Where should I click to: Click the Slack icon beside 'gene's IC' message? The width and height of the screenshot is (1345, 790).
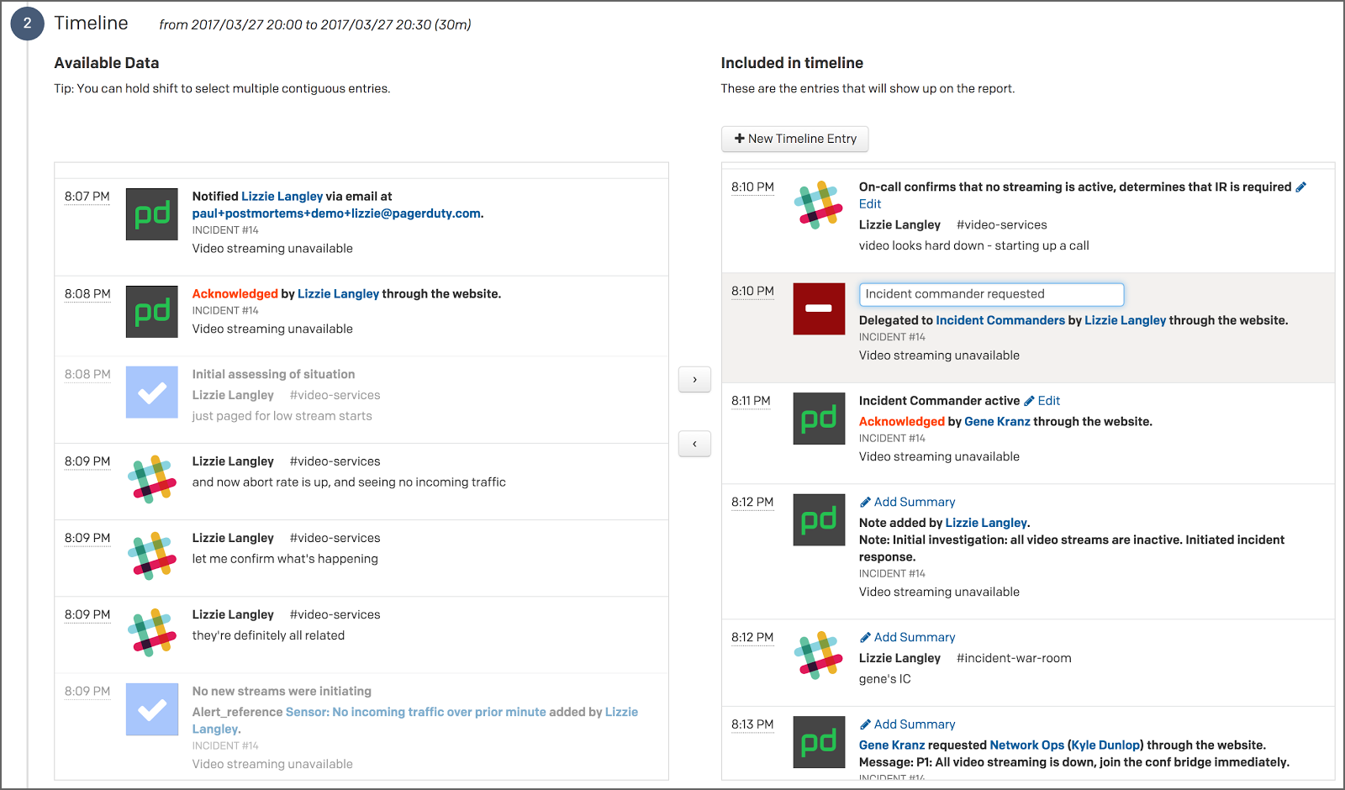[x=818, y=655]
